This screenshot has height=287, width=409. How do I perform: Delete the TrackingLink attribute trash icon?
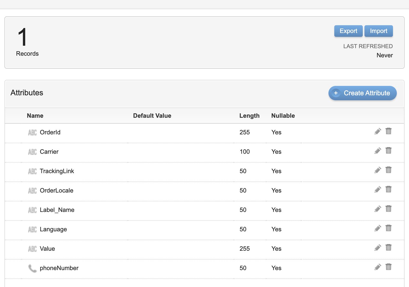[389, 170]
